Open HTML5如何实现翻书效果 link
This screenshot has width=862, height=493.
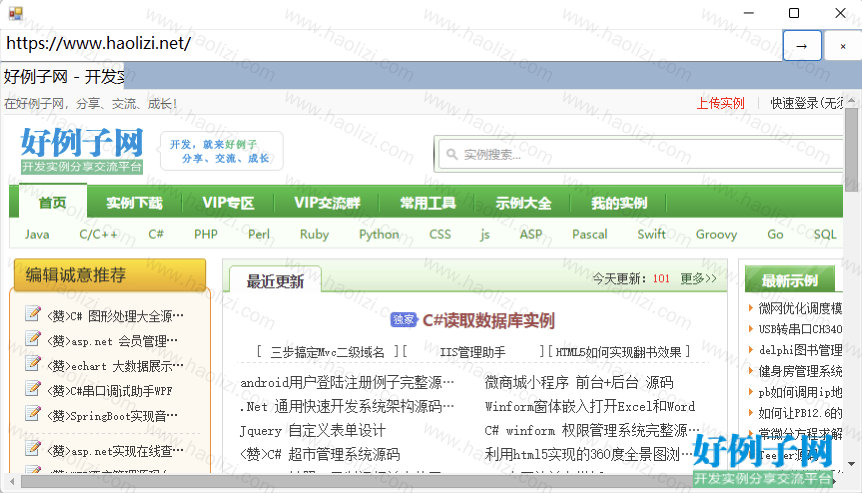coord(619,352)
